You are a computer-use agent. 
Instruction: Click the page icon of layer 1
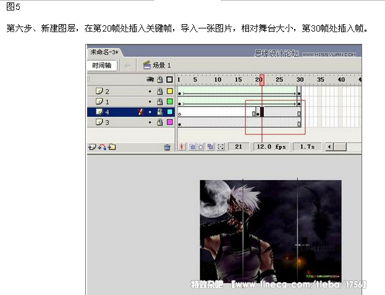click(99, 101)
